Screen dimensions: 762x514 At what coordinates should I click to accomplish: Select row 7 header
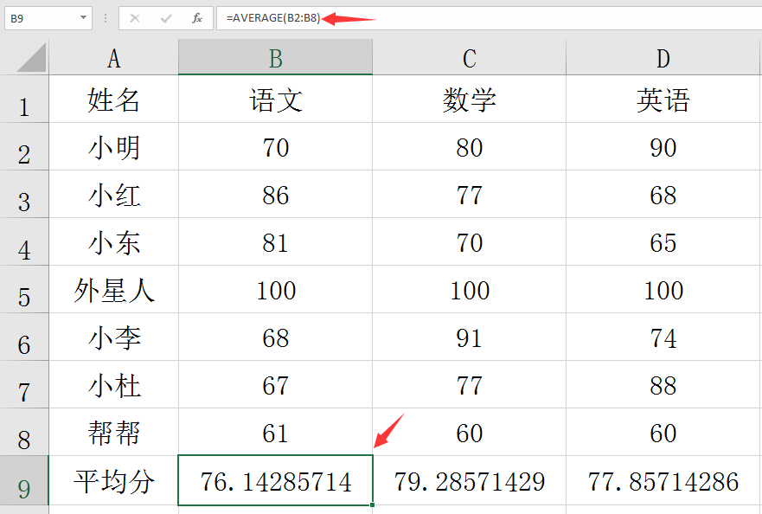tap(24, 385)
